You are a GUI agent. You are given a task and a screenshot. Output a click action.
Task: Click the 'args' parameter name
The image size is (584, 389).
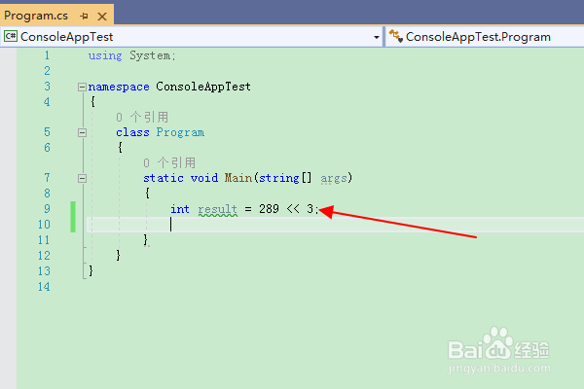[334, 179]
